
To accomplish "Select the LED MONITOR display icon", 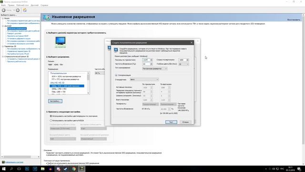I will click(x=61, y=42).
